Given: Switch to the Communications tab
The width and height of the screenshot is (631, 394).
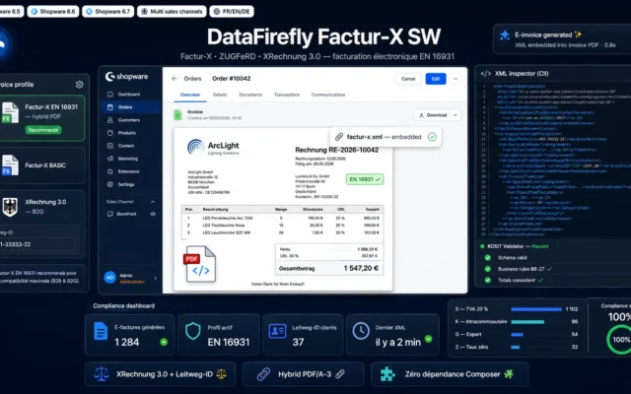Looking at the screenshot, I should [x=328, y=95].
